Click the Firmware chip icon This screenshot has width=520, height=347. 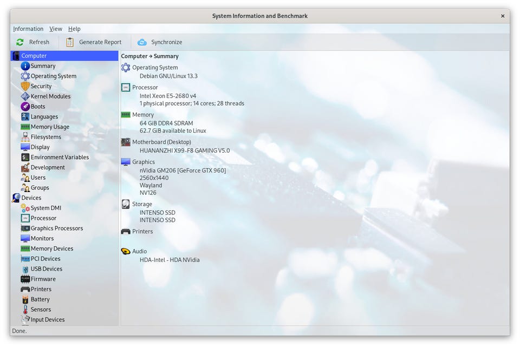25,279
